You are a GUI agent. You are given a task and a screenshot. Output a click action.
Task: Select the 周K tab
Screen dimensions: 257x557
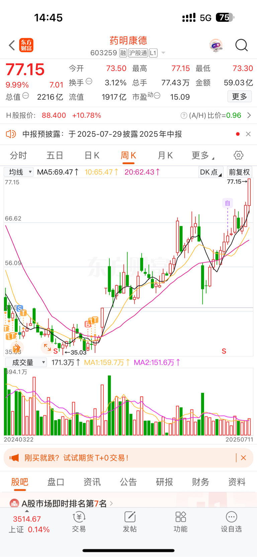(x=128, y=155)
